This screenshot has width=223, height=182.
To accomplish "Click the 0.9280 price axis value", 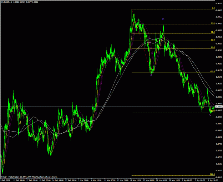I will point(219,50).
